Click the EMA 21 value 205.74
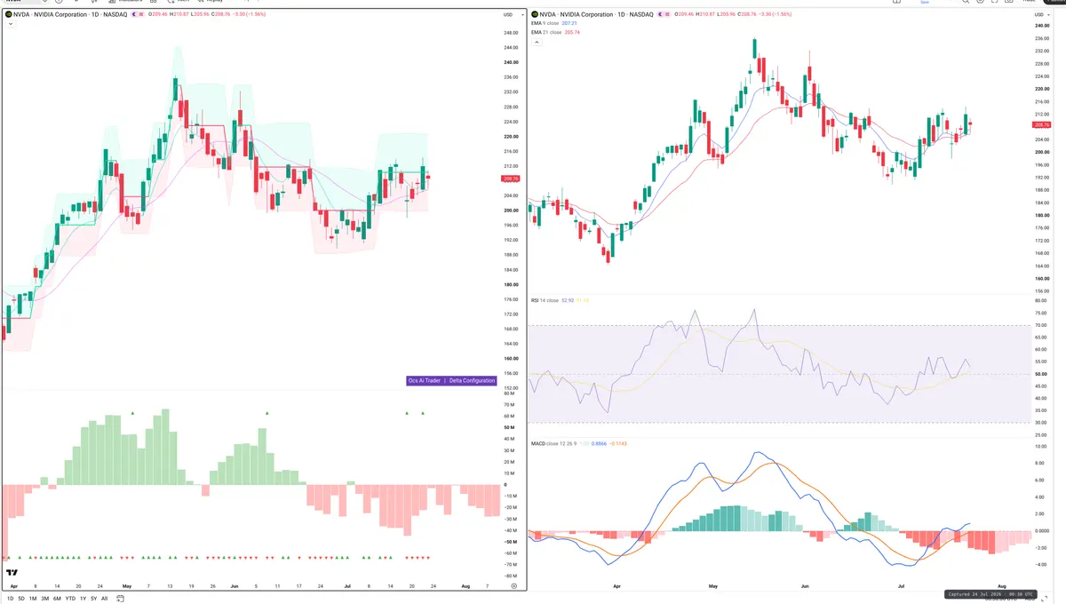Image resolution: width=1066 pixels, height=604 pixels. [x=572, y=32]
